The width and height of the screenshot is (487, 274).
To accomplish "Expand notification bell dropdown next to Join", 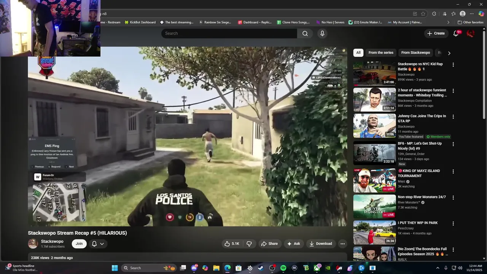I will point(98,244).
